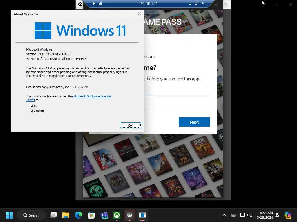Image resolution: width=297 pixels, height=222 pixels.
Task: Pin the remote desktop connection bar
Action: click(94, 3)
